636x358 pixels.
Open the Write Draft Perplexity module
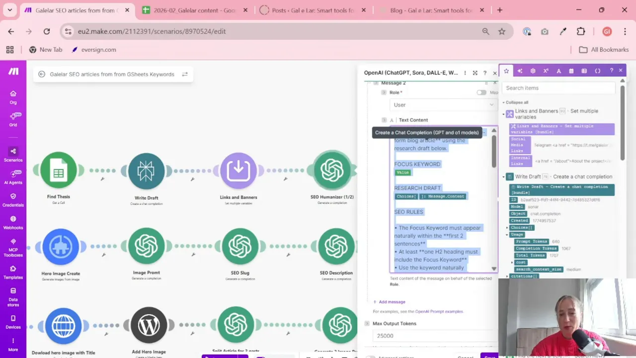[146, 171]
